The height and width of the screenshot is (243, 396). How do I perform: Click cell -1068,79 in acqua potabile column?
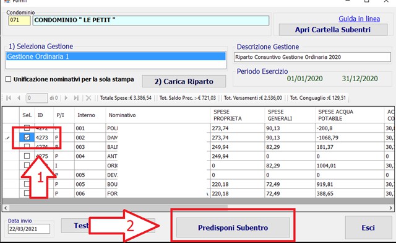tap(350, 138)
